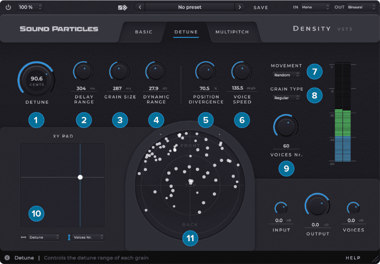Click the Input gain knob
380x264 pixels.
click(281, 208)
